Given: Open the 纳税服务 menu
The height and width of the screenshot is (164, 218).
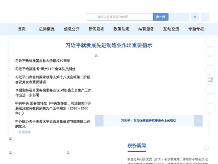Looking at the screenshot, I should pos(146,29).
